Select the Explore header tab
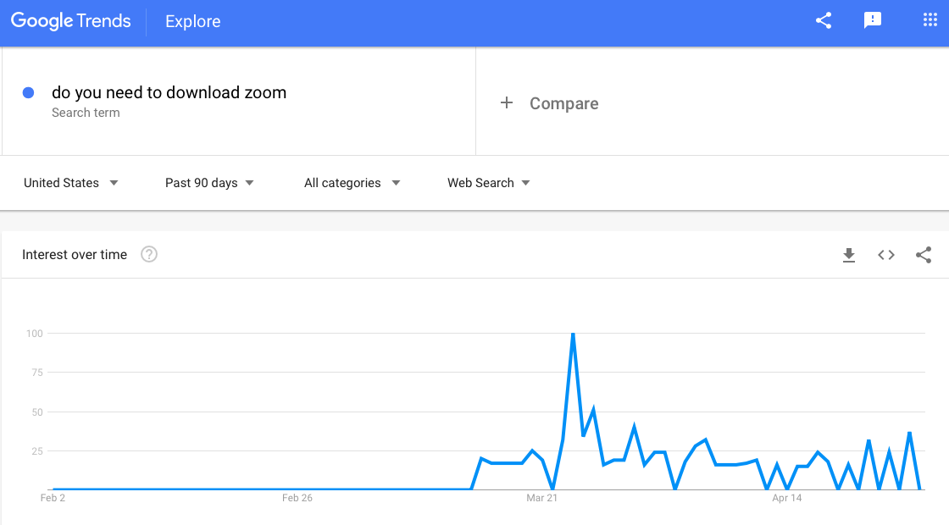 pos(193,22)
